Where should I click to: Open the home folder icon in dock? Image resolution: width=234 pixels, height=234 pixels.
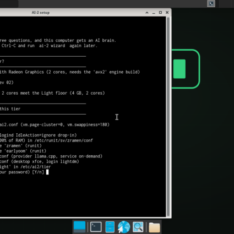point(154,227)
